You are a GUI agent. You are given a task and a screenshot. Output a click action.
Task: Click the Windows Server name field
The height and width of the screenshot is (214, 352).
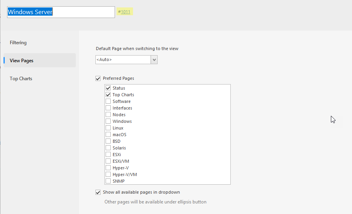(61, 12)
